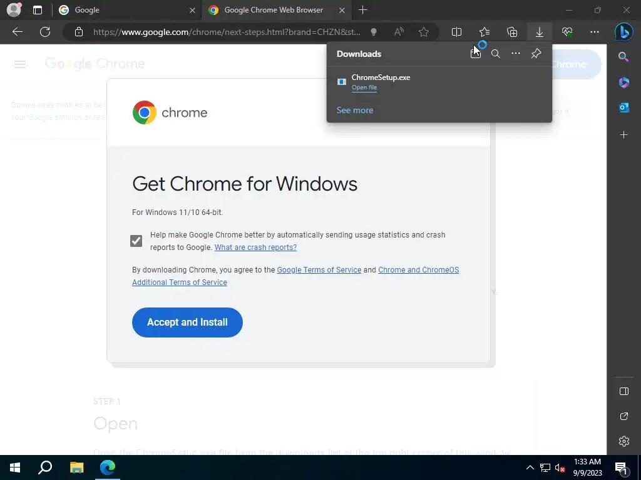
Task: Open the sidebar Search icon
Action: (x=623, y=57)
